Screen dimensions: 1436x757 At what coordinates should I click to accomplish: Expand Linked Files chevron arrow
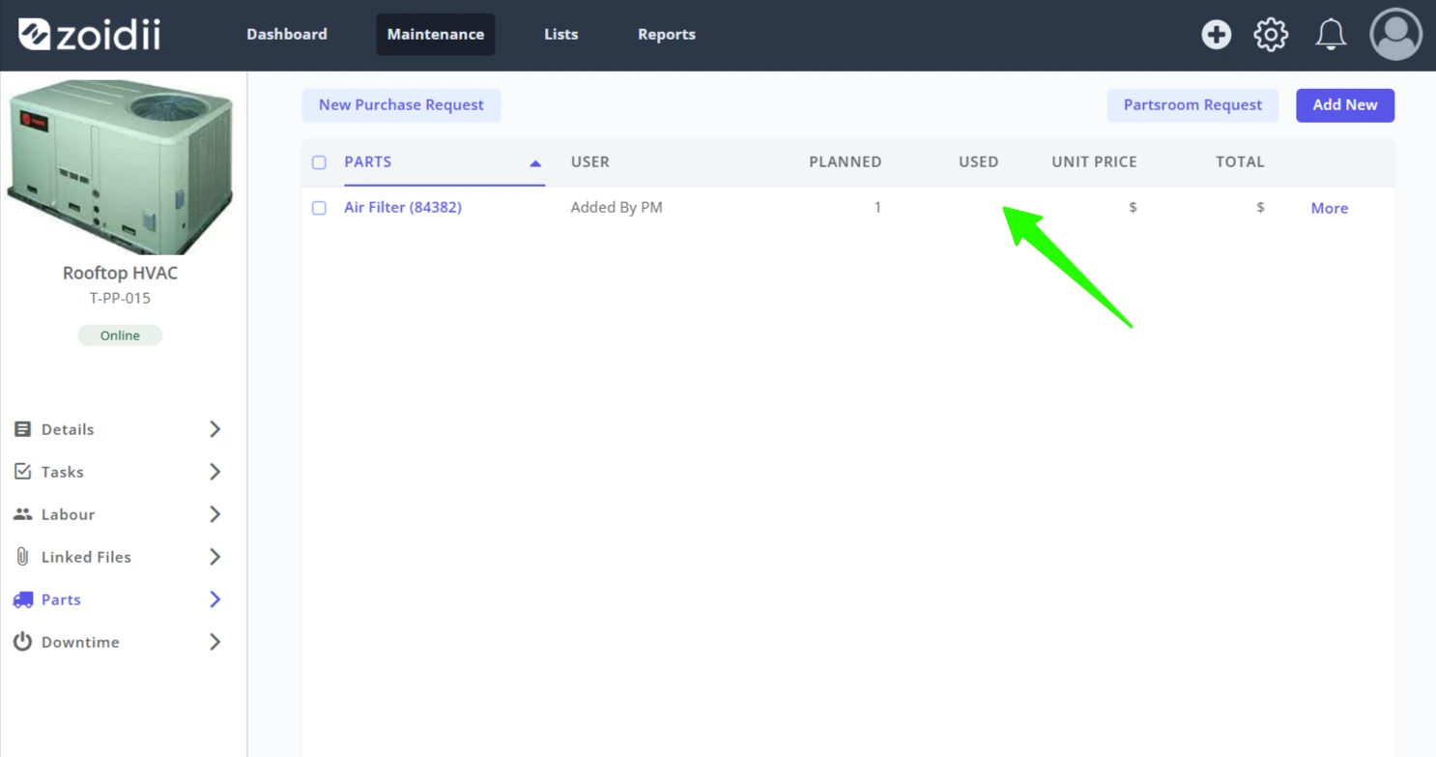click(x=215, y=557)
